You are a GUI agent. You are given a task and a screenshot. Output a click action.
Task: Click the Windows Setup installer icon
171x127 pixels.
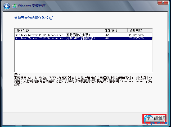point(15,6)
